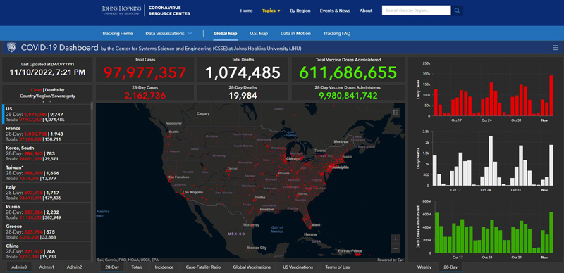Click the last updated timestamp 11/10/2022, 7:21 PM
This screenshot has height=273, width=564.
click(47, 72)
